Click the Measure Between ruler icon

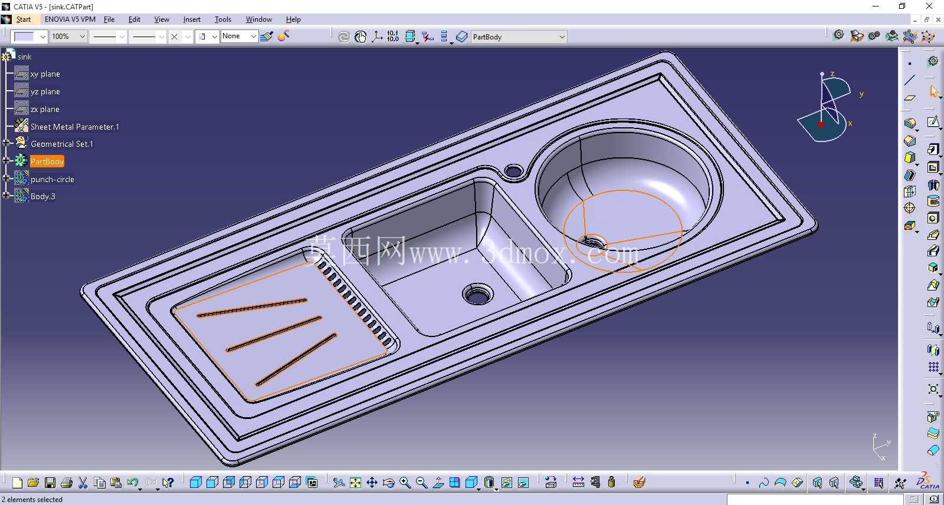coord(578,483)
